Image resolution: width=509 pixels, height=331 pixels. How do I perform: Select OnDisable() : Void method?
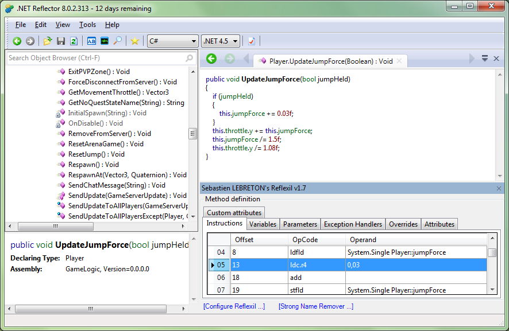click(x=95, y=123)
